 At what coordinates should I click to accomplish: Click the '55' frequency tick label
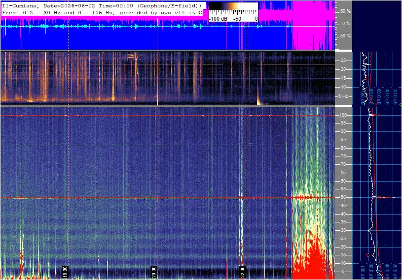point(343,189)
